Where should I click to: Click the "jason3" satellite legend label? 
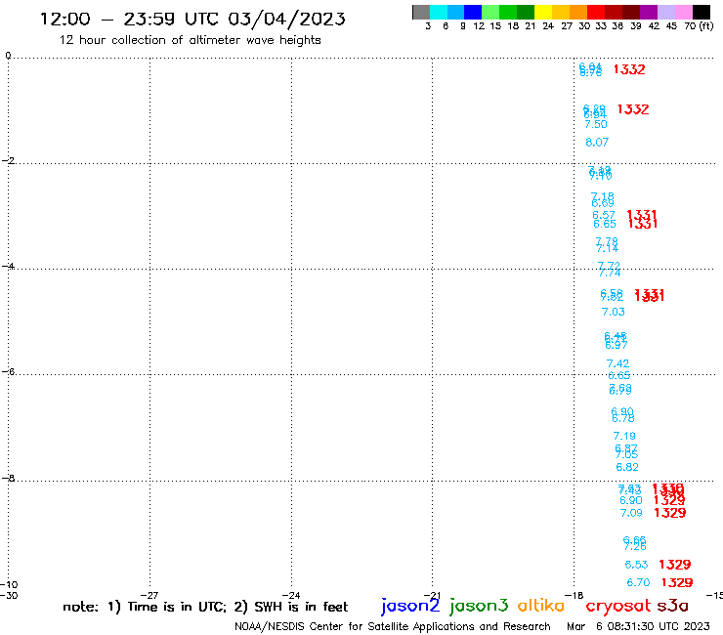point(479,606)
